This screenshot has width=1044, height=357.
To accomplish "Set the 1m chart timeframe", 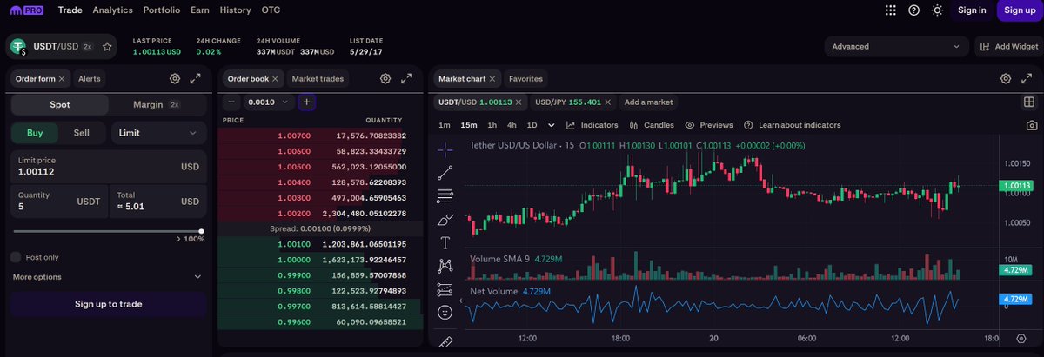I will [445, 125].
